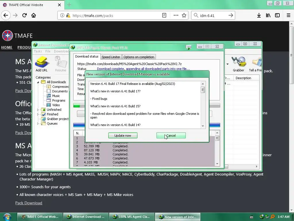The image size is (294, 221).
Task: Click the Unfinished folder icon
Action: [43, 110]
